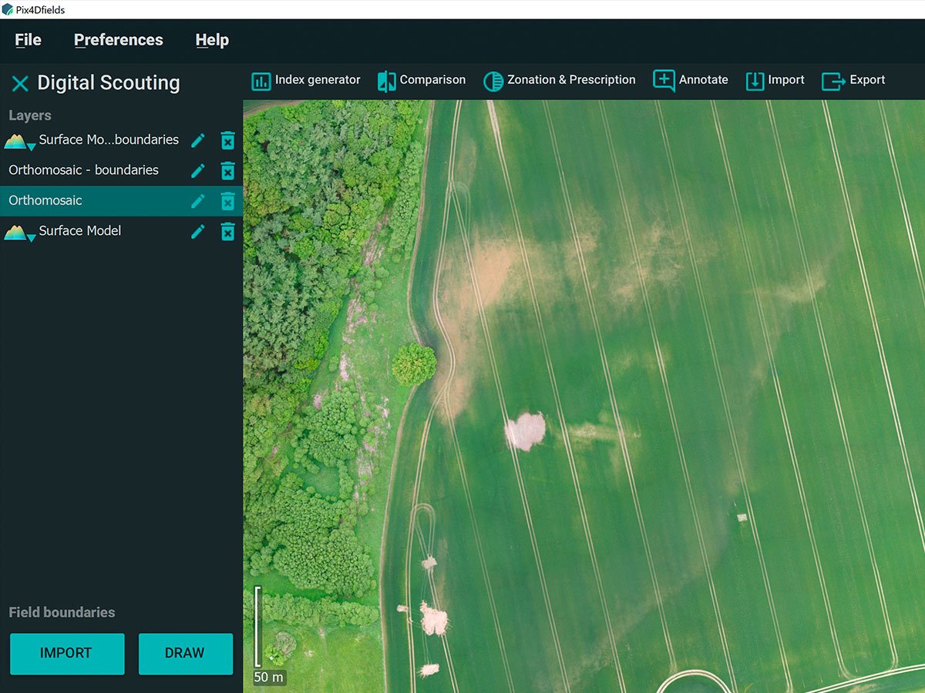Open the File menu

pos(28,40)
